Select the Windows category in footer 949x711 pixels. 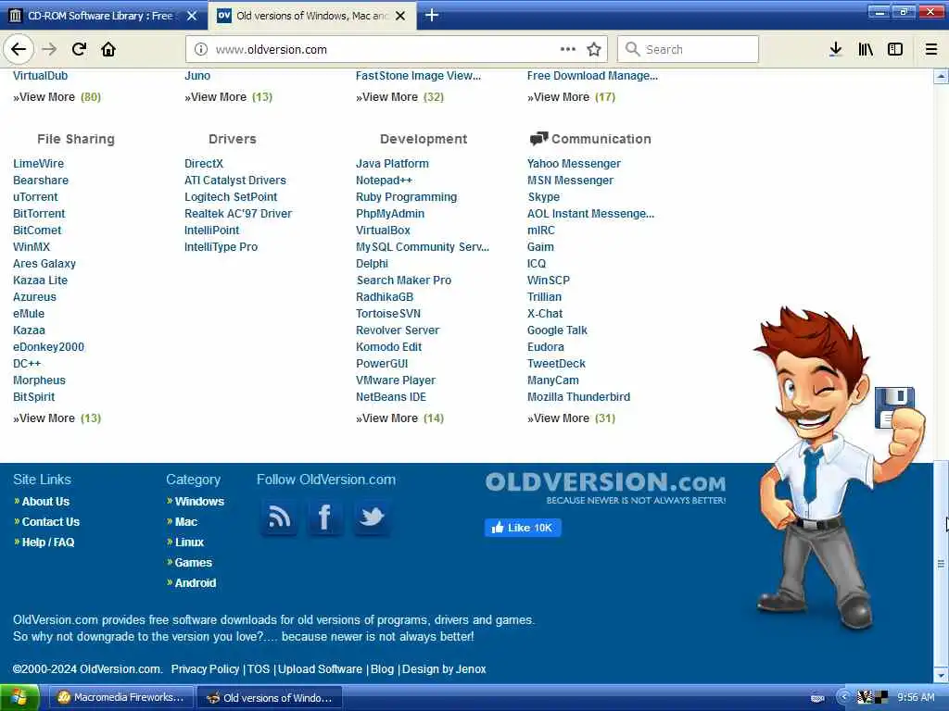199,502
